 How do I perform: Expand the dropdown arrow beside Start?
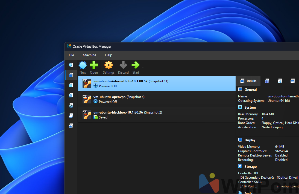143,67
